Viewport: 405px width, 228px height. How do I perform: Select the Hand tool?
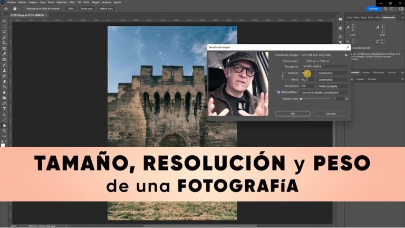pos(4,125)
